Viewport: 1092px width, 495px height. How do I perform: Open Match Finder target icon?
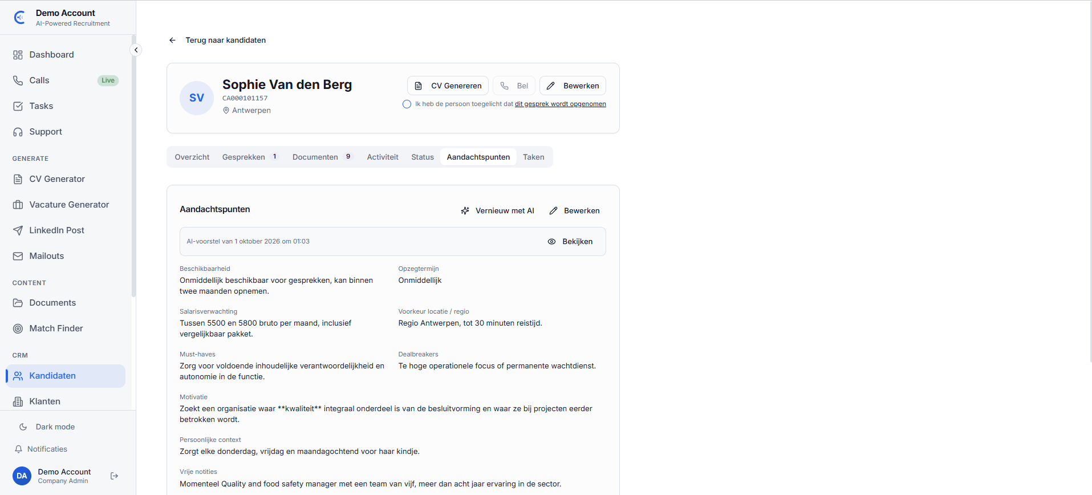pos(18,328)
